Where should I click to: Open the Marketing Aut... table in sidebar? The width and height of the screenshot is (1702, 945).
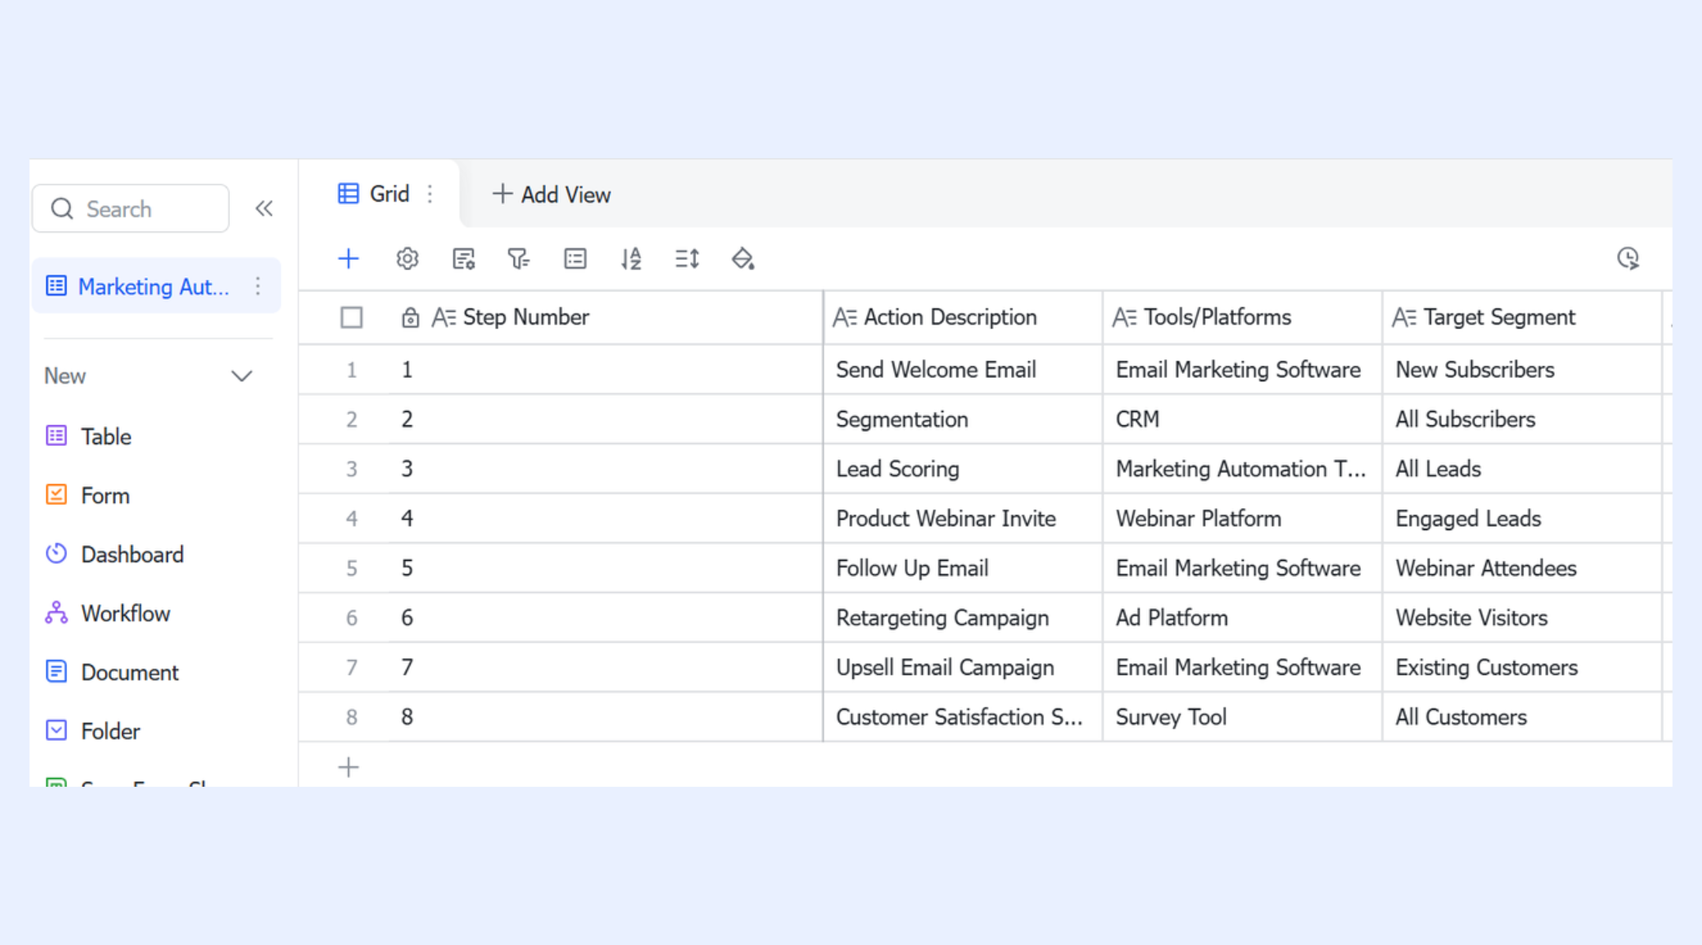156,286
